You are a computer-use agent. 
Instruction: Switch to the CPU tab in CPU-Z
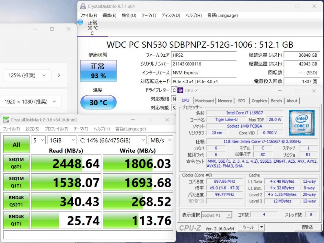point(185,100)
